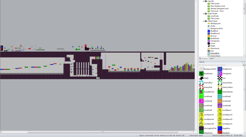Select BlueBlockv2 in the Objects panel
Screen dimensions: 246x137
[x=225, y=69]
